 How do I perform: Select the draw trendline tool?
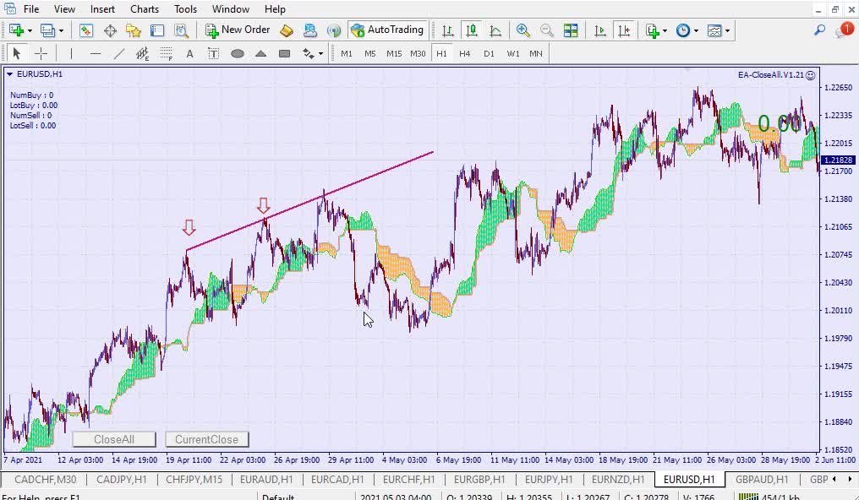coord(119,53)
